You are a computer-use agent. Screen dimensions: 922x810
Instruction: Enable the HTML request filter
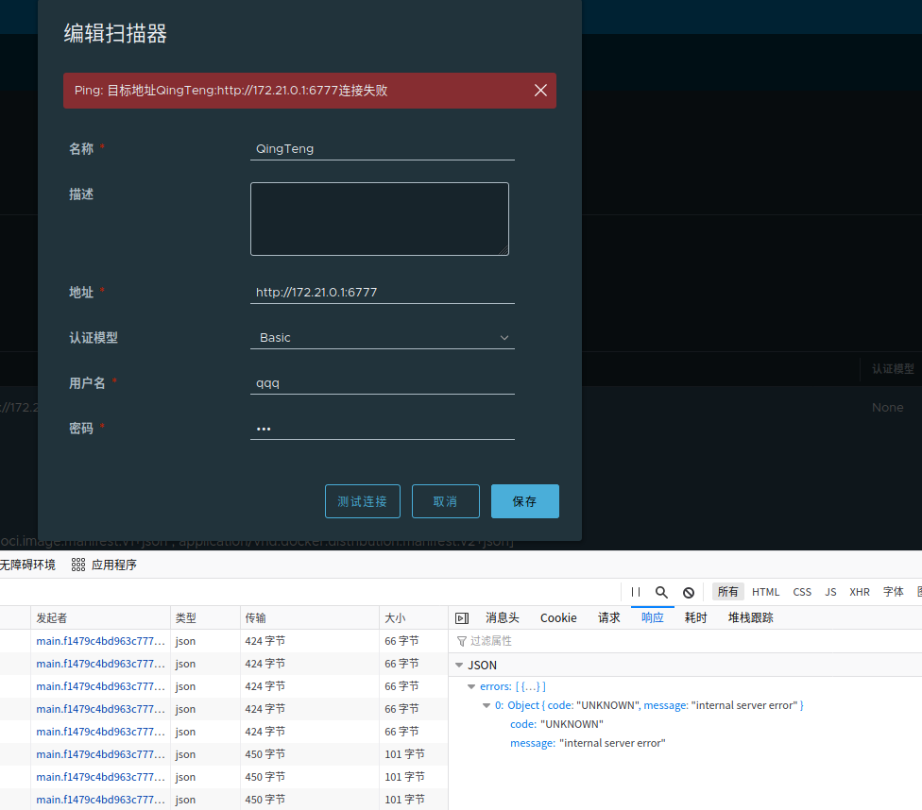766,592
